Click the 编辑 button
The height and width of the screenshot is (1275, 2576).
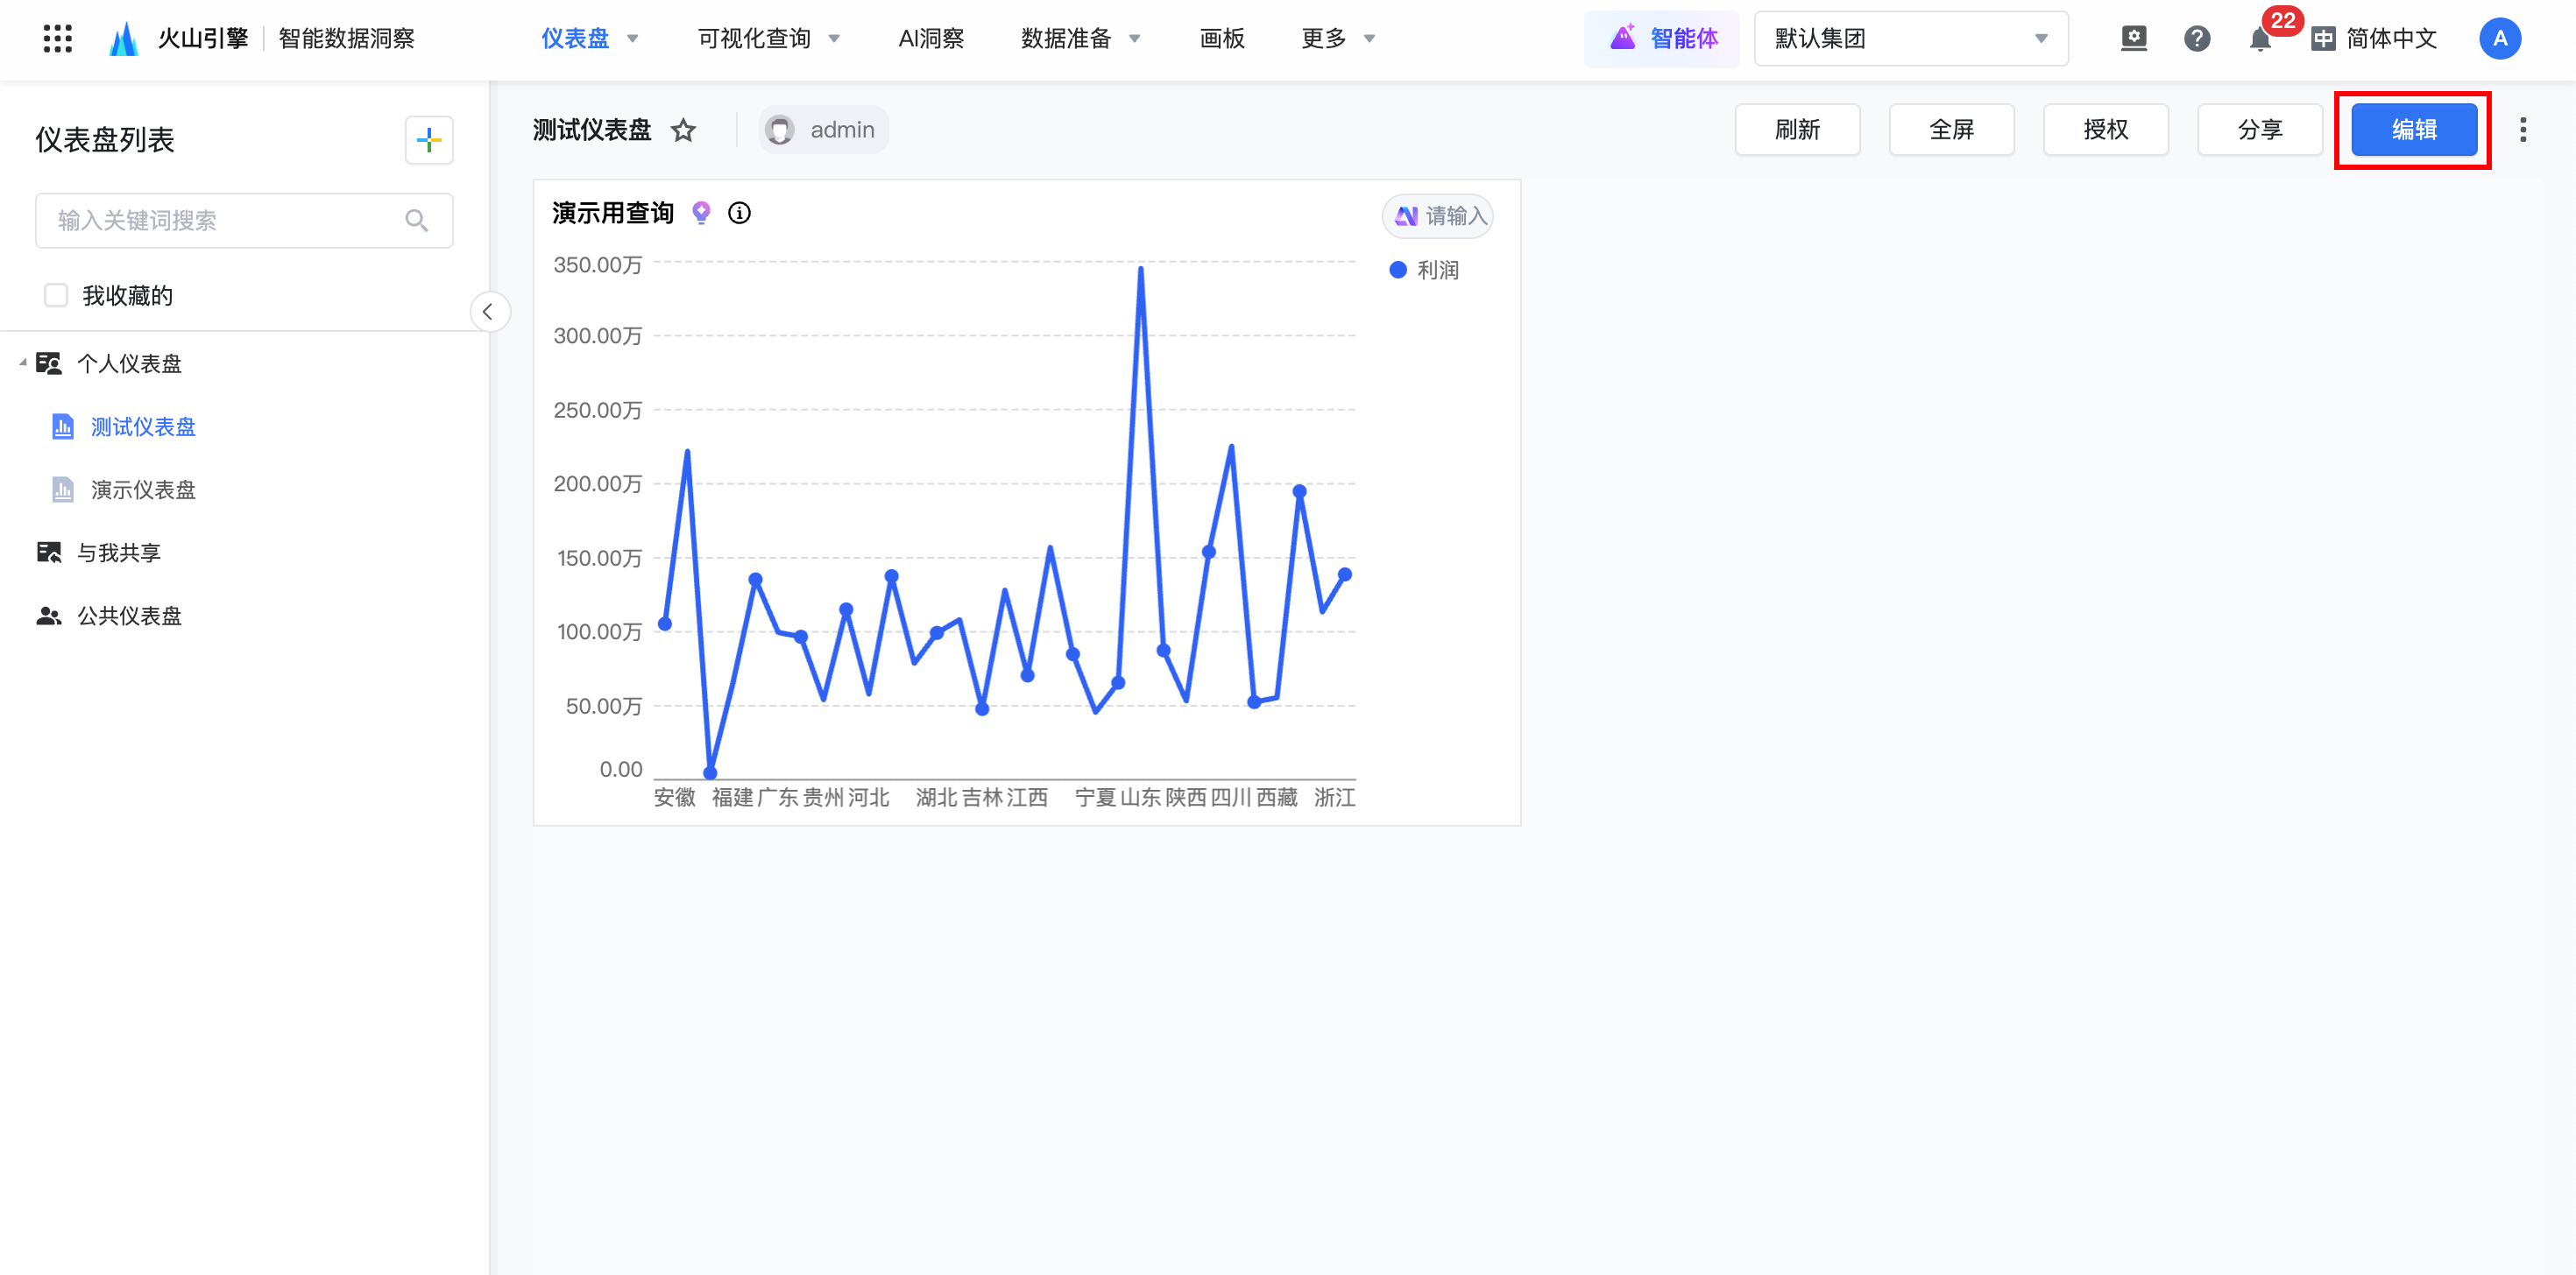coord(2413,130)
